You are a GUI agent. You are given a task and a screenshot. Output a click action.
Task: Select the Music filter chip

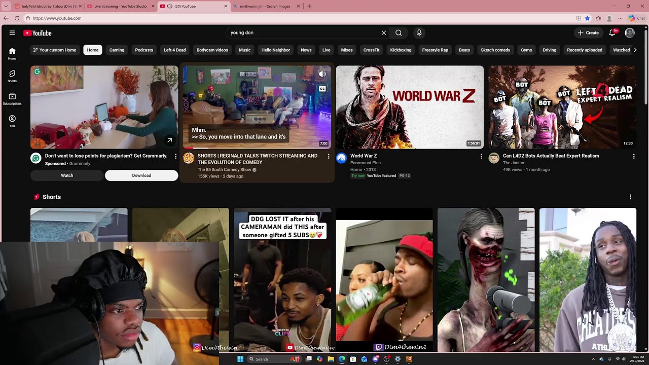click(245, 50)
